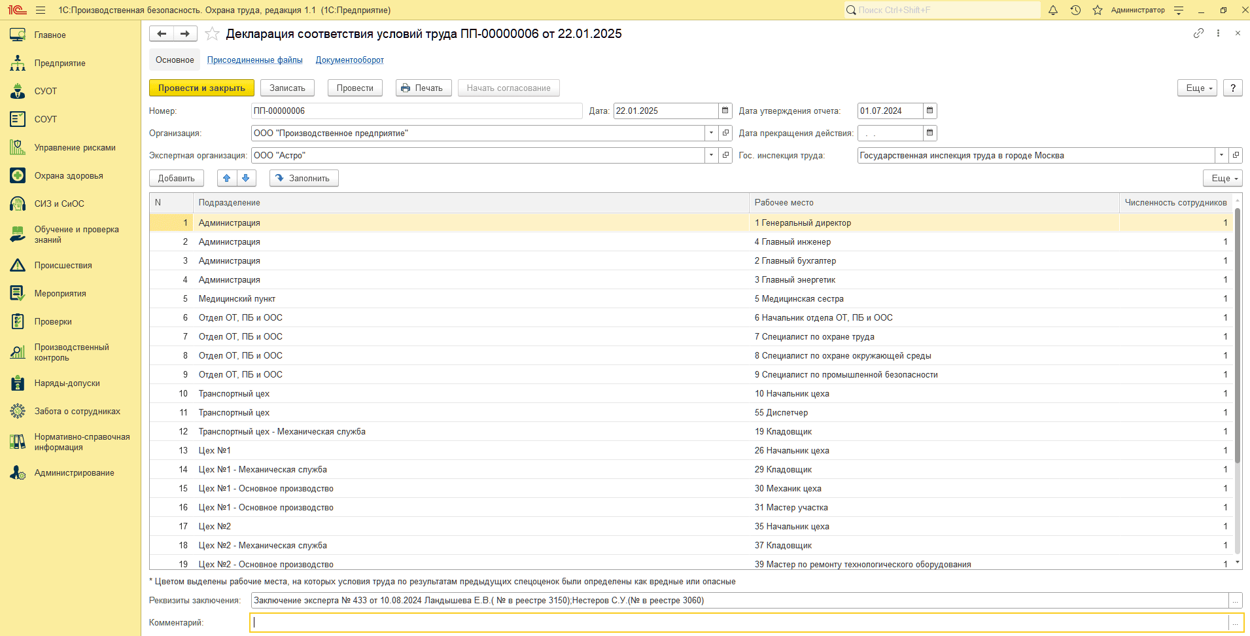Open history clock icon
The width and height of the screenshot is (1250, 636).
coord(1075,10)
